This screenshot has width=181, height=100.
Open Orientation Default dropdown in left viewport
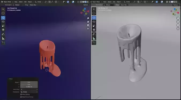point(18,5)
